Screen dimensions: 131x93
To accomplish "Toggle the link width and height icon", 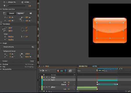I will 20,19.
